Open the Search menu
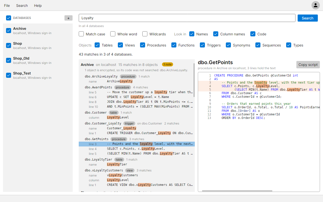 click(x=22, y=6)
